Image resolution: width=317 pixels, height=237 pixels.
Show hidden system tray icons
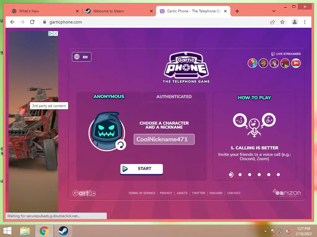click(x=265, y=231)
